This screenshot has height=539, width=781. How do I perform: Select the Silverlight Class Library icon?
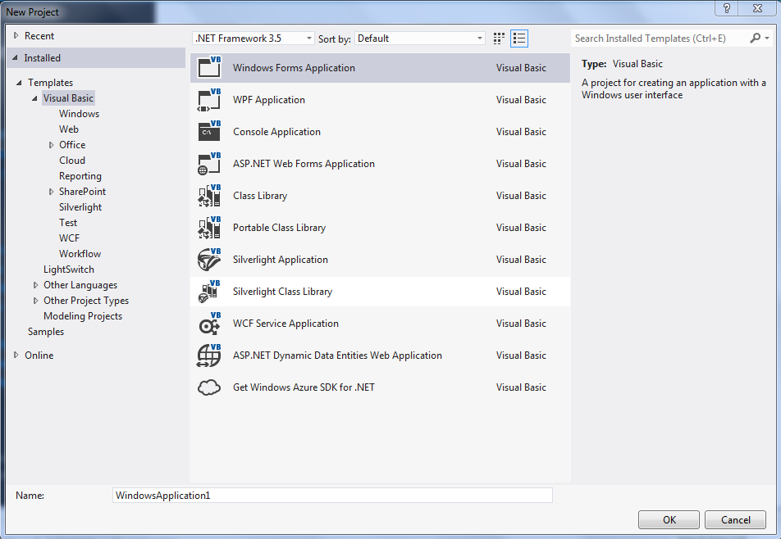click(x=209, y=292)
